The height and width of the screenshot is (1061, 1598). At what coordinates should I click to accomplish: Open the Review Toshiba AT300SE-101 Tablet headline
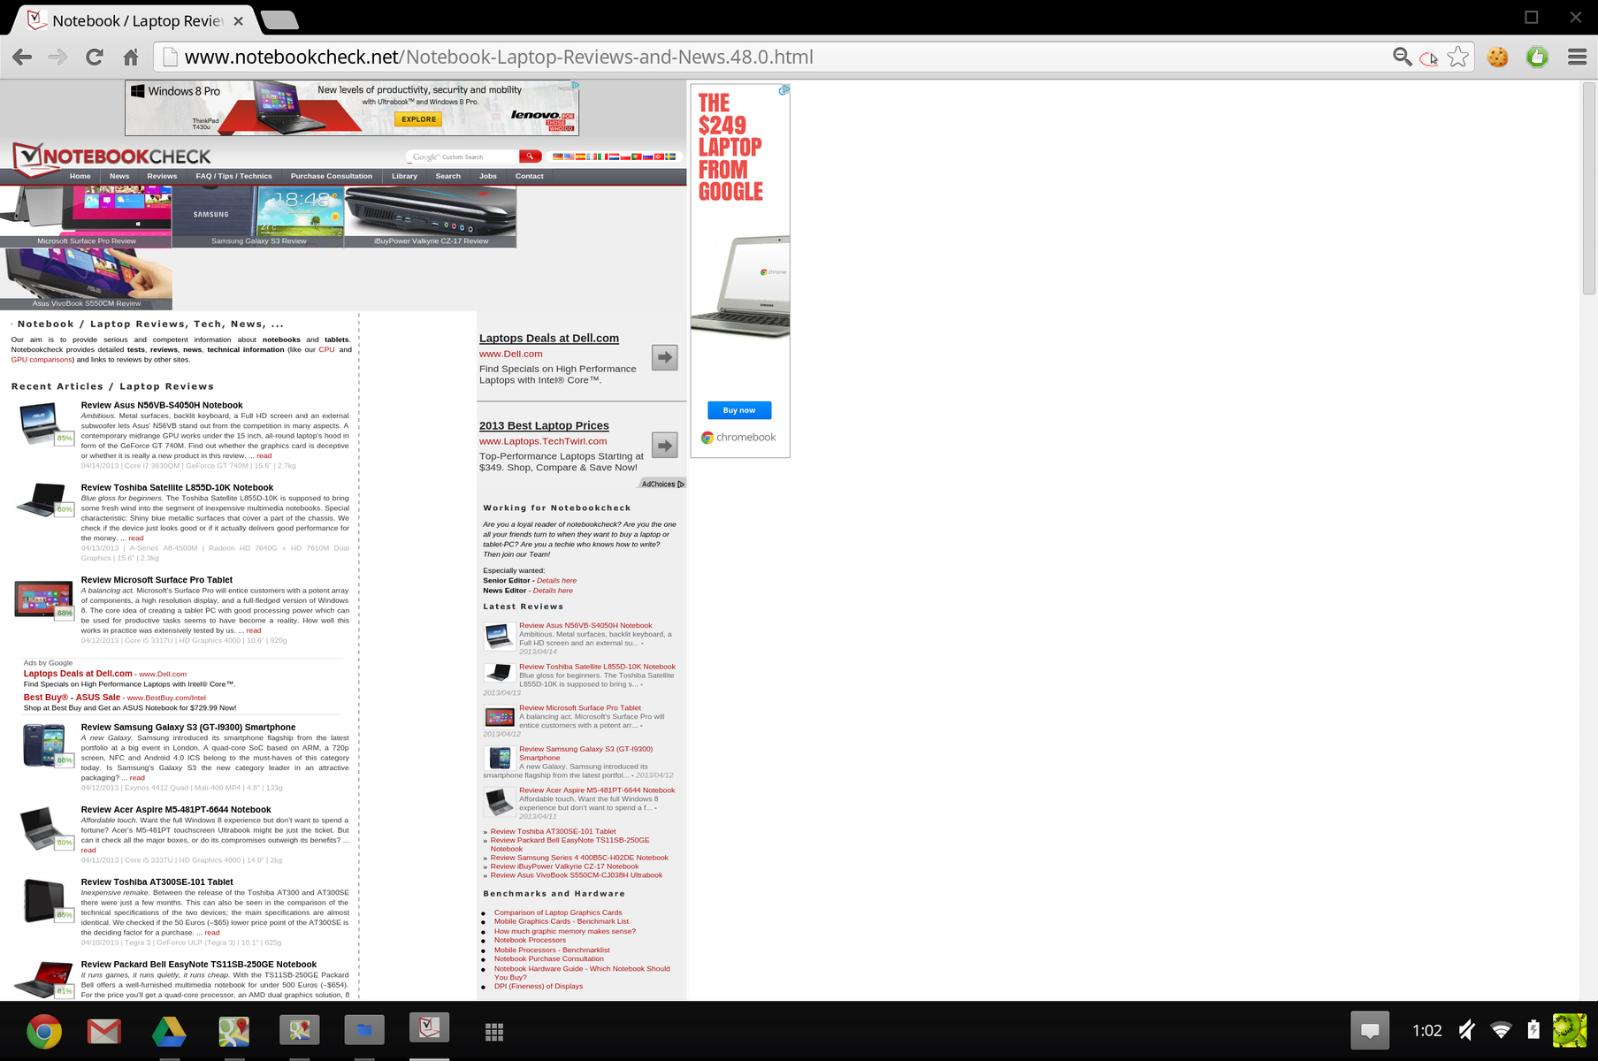coord(157,882)
